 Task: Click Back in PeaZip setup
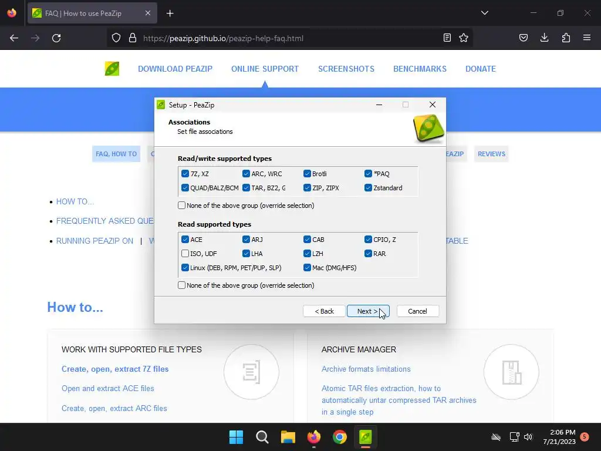(324, 311)
